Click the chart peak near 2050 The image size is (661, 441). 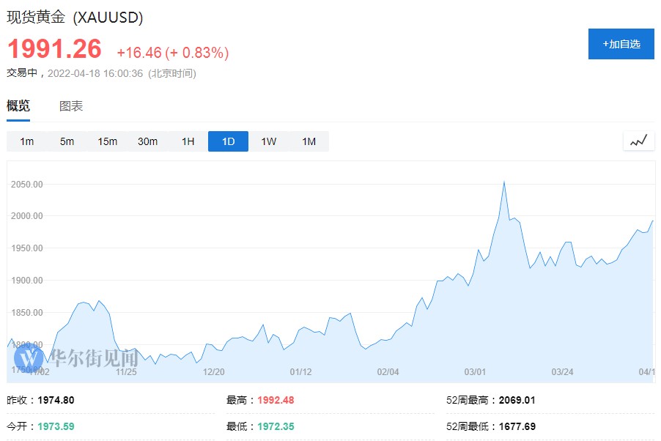pyautogui.click(x=504, y=182)
